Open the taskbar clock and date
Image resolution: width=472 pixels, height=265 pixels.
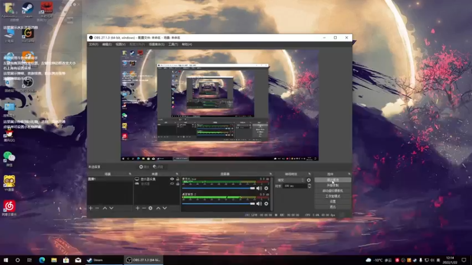[x=450, y=260]
